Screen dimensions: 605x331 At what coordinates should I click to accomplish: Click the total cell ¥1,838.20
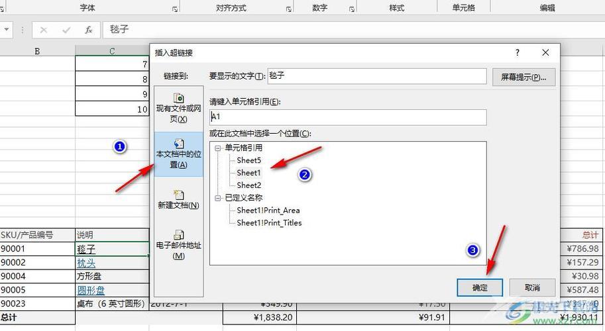[260, 318]
